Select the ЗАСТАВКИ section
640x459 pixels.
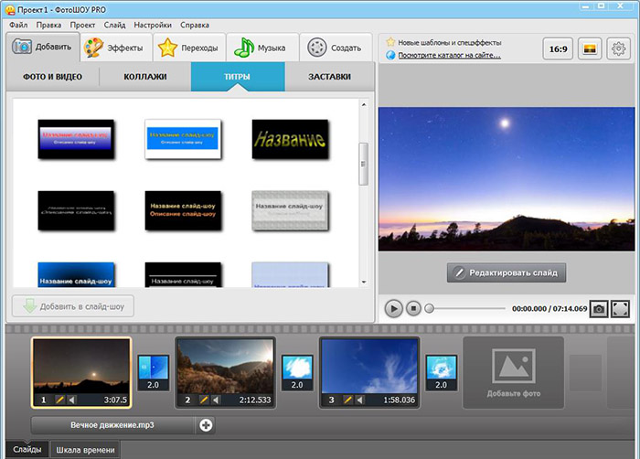(329, 77)
